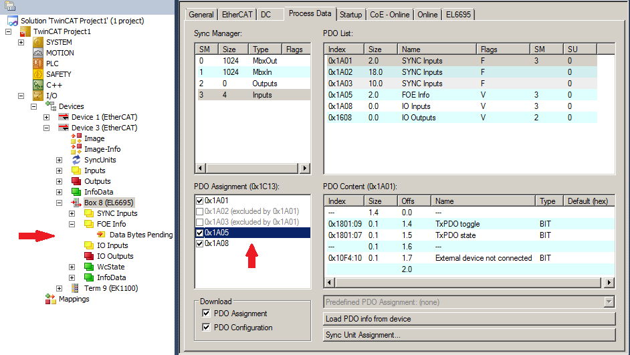Select the SYSTEM node icon
Viewport: 630px width, 355px height.
(37, 42)
